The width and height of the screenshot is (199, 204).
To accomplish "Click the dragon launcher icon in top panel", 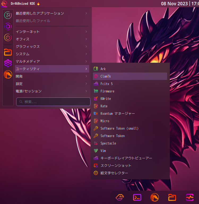I will coord(4,3).
